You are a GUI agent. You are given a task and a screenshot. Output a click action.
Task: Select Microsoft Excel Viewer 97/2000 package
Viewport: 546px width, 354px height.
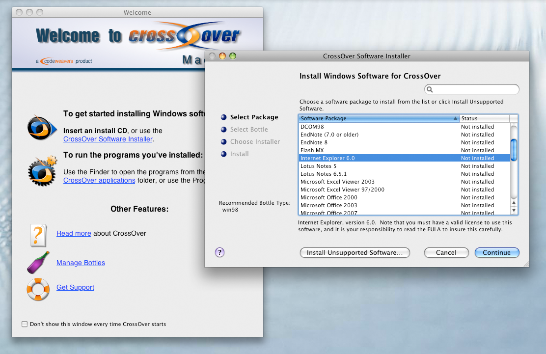click(x=404, y=190)
